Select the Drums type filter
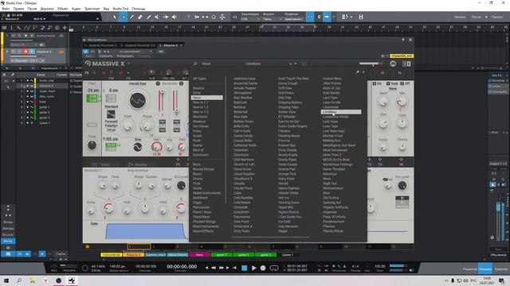510x286 pixels. click(198, 179)
